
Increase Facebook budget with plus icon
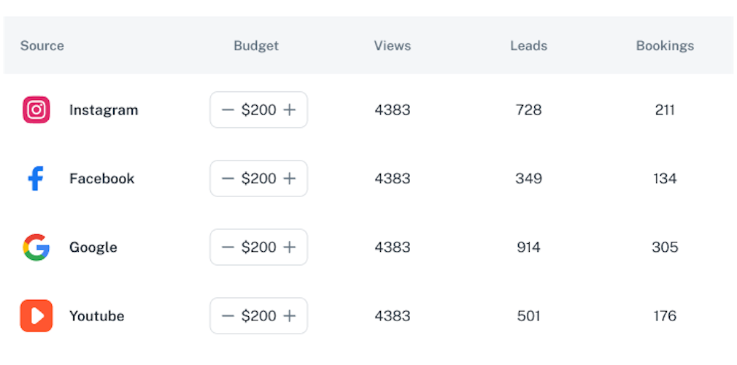point(290,178)
